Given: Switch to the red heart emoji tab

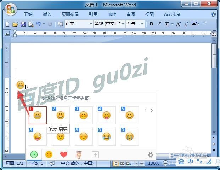Looking at the screenshot, I should 64,154.
